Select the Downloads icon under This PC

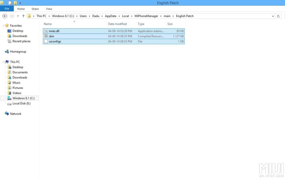pyautogui.click(x=9, y=77)
